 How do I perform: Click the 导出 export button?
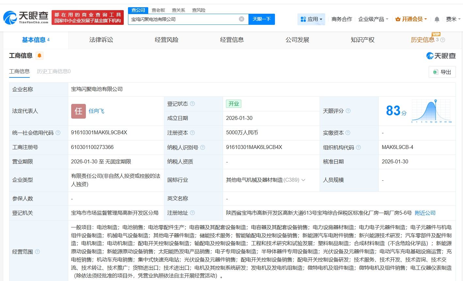[442, 72]
